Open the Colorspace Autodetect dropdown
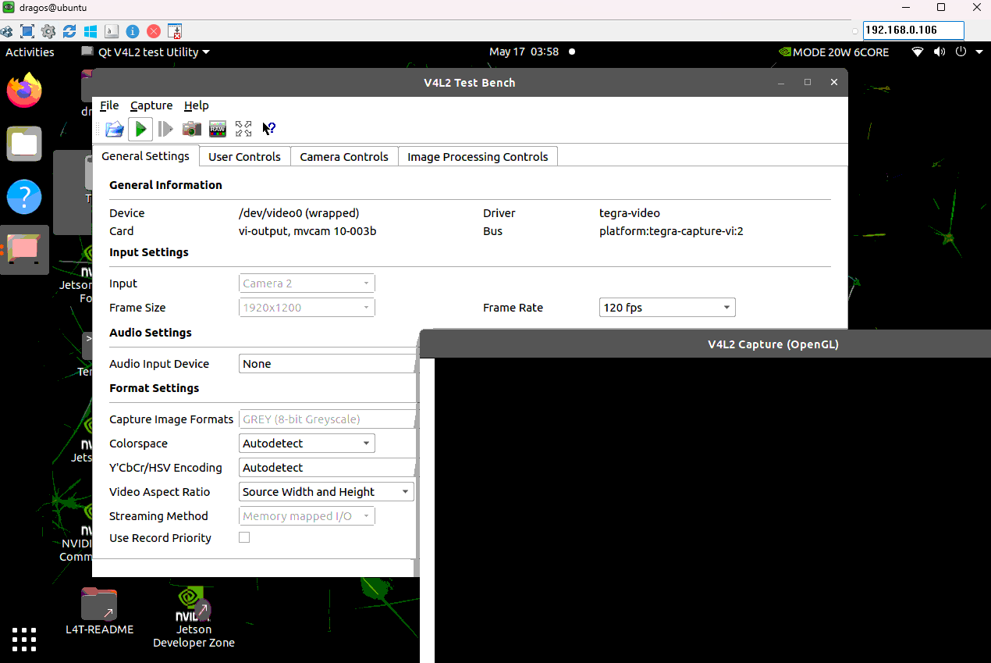 307,444
